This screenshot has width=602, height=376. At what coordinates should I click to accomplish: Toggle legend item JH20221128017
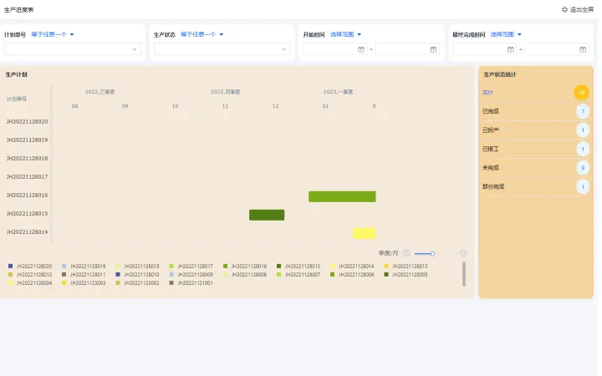191,267
